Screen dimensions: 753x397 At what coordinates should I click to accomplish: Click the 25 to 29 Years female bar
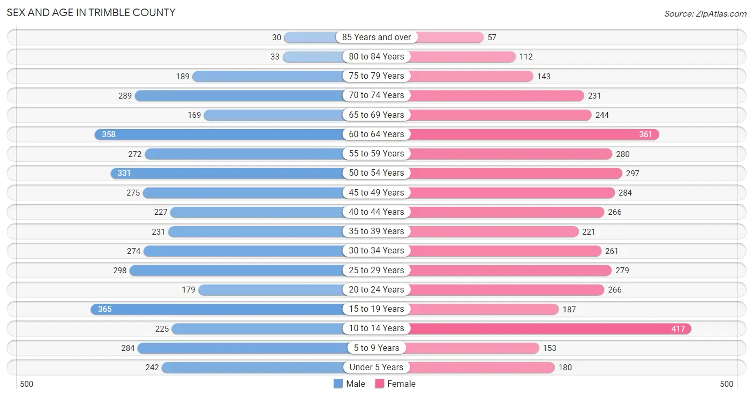509,270
